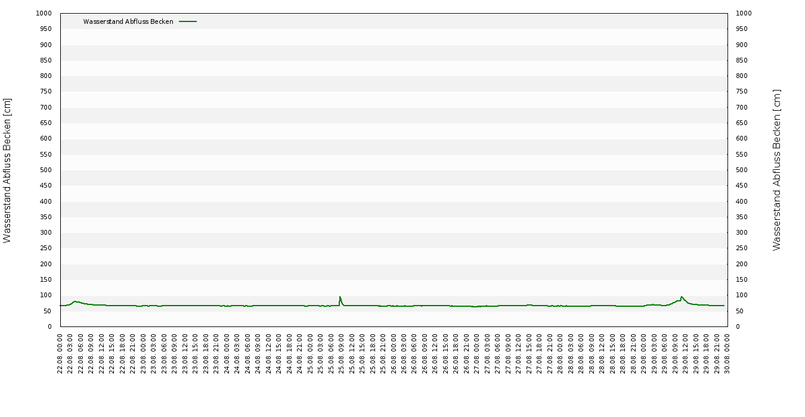Select the 950 tick on left axis
805x417 pixels.
click(x=46, y=29)
